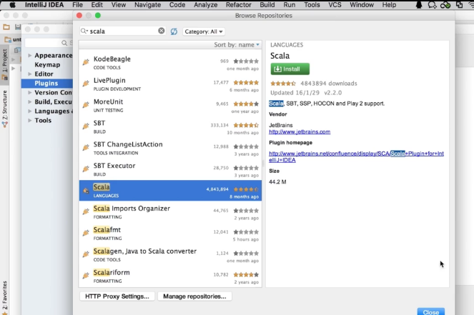Click the chat bubble menu bar icon
474x315 pixels.
pyautogui.click(x=433, y=5)
